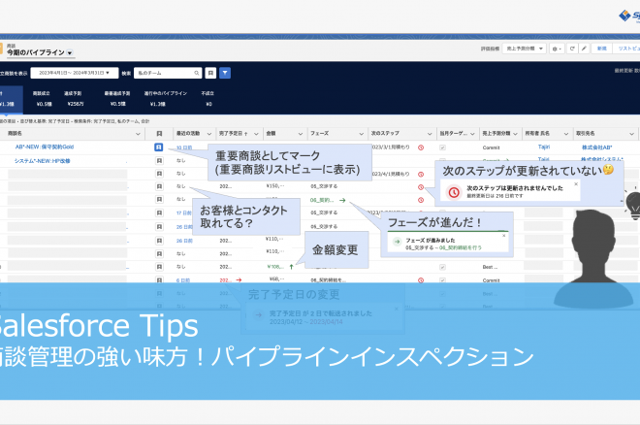The width and height of the screenshot is (640, 425).
Task: Click the magnifier icon in the search box
Action: pos(196,73)
